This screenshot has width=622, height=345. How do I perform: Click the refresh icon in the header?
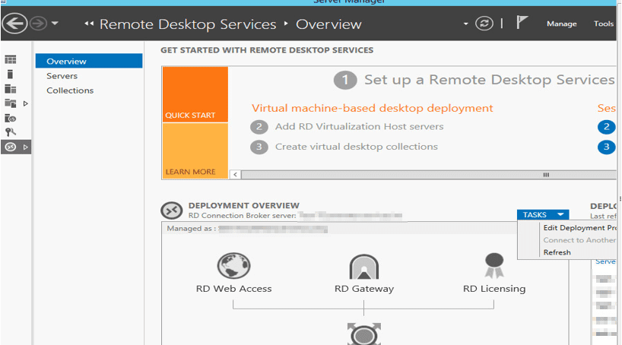484,24
